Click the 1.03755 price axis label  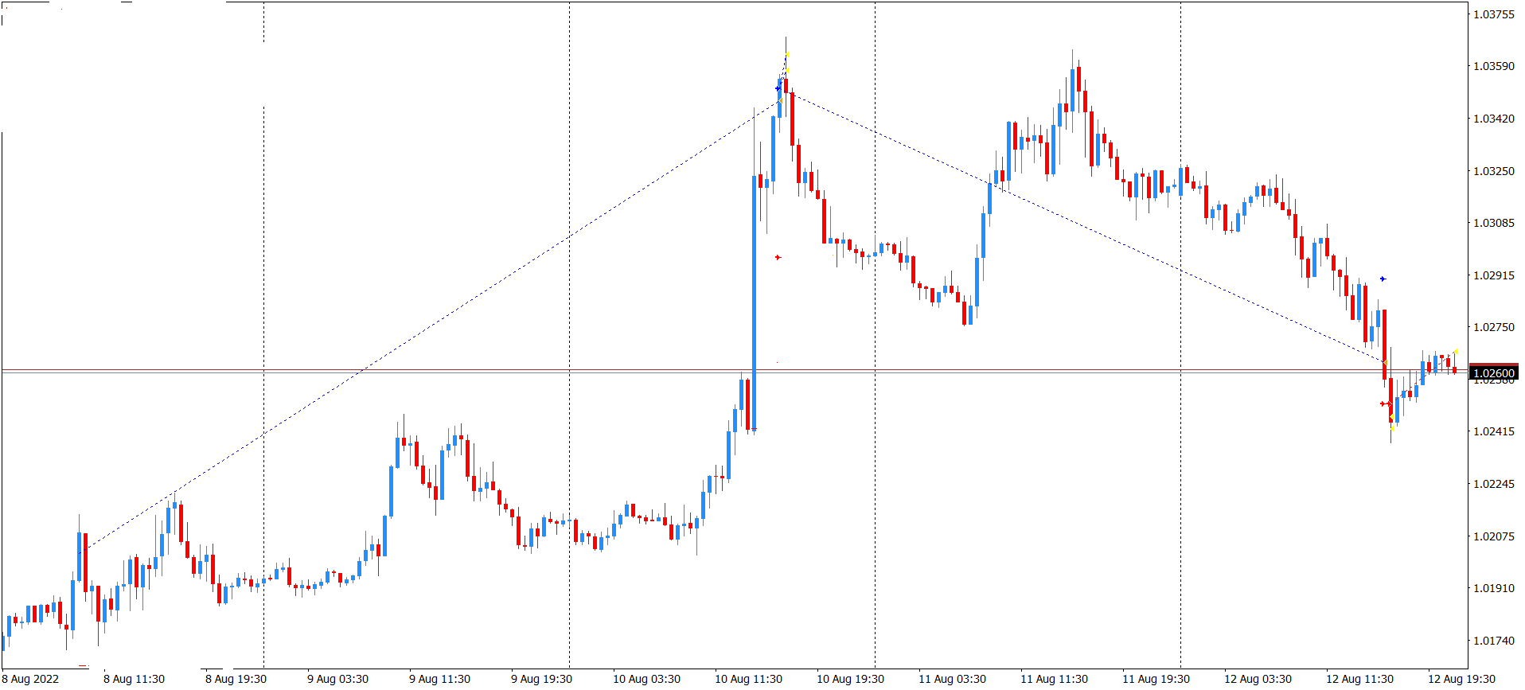(x=1494, y=14)
